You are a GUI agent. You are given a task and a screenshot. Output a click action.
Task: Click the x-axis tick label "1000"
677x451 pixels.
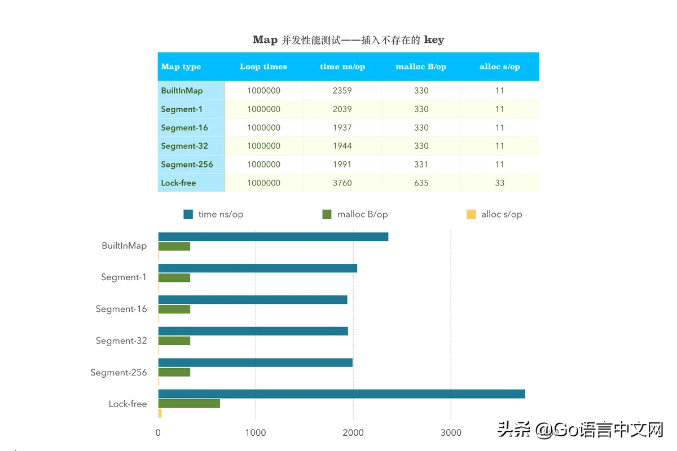click(256, 433)
